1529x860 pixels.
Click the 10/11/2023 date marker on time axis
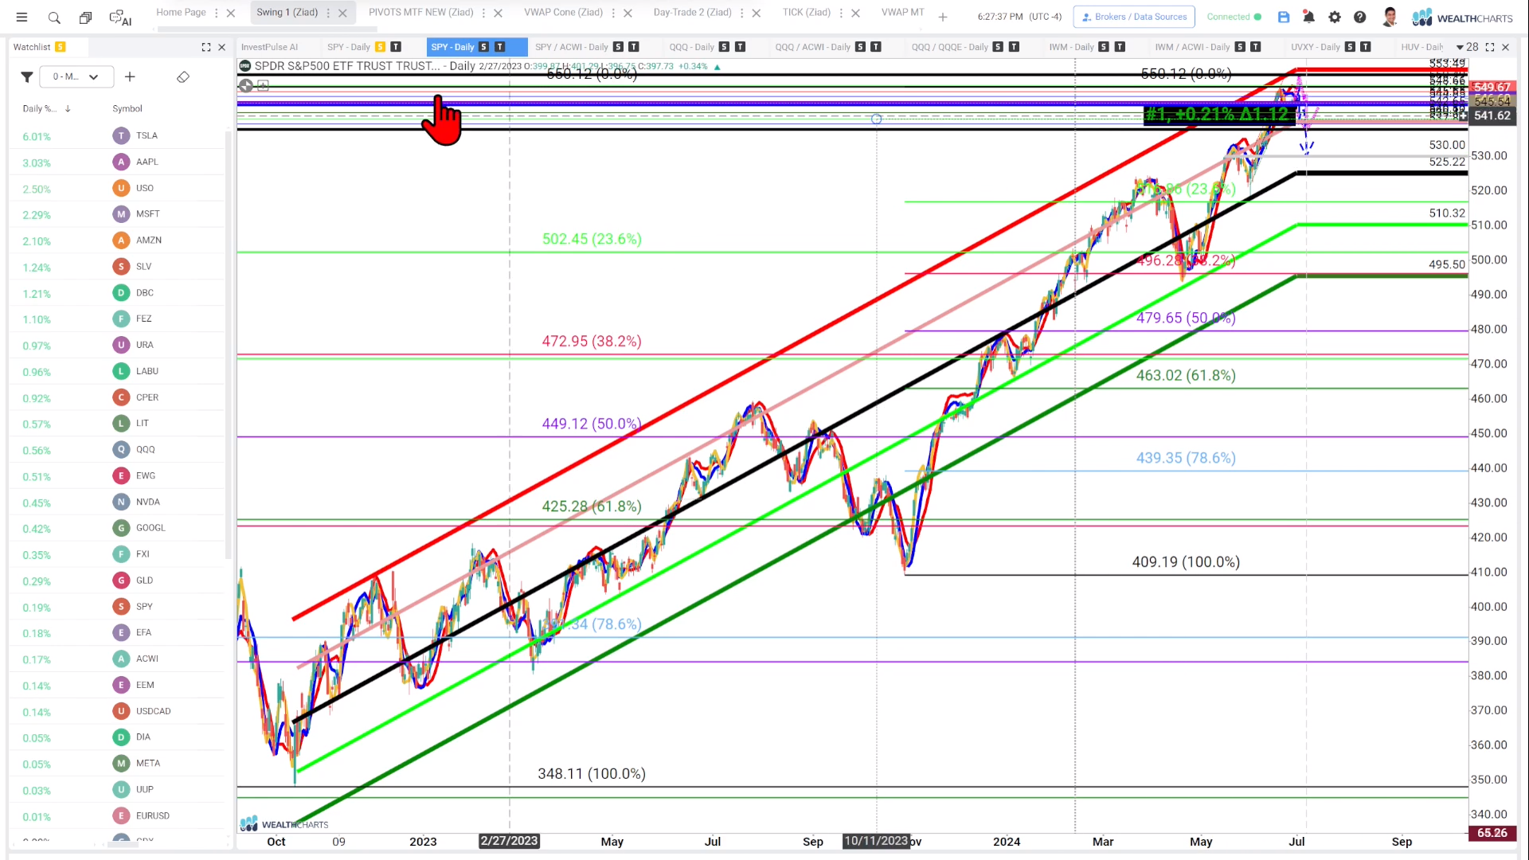coord(876,842)
